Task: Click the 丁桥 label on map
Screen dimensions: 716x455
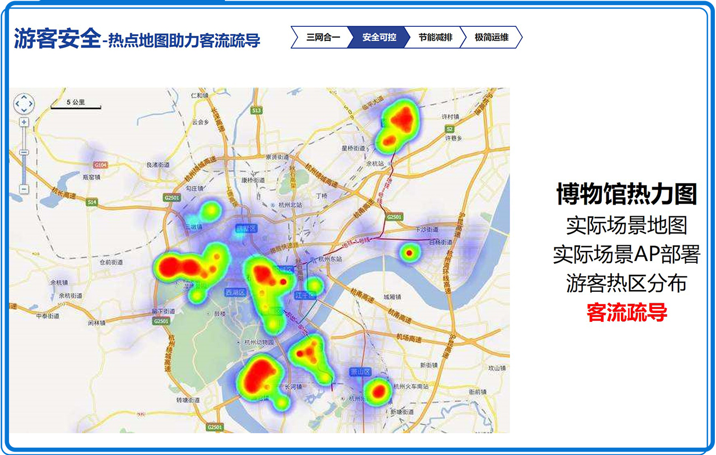Action: (322, 196)
